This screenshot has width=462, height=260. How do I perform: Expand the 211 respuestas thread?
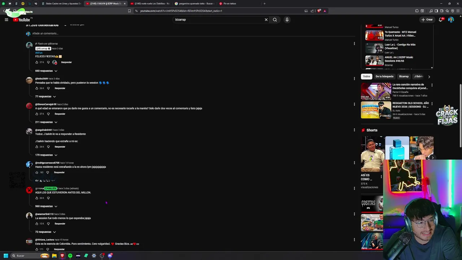tap(46, 122)
